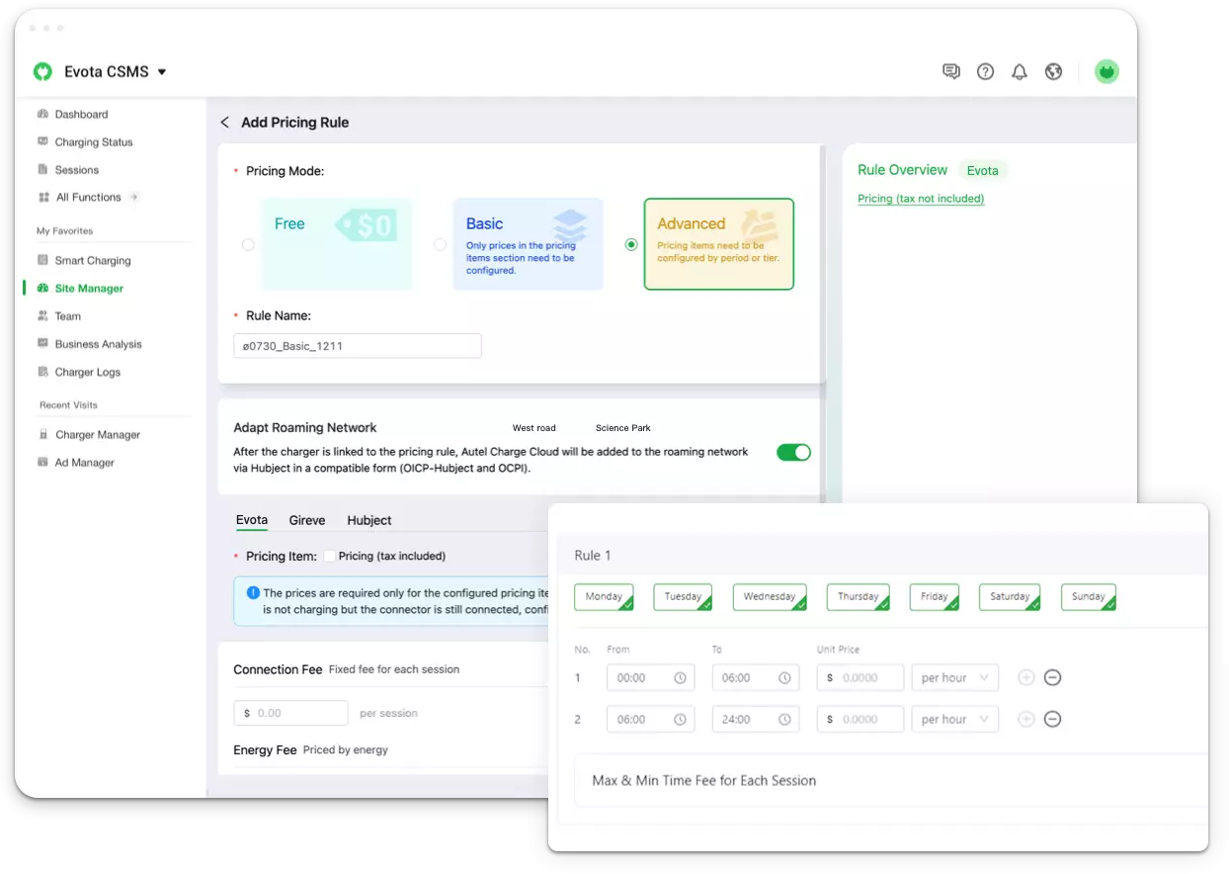Viewport: 1229px width, 874px height.
Task: Remove the second rule row with minus button
Action: click(x=1052, y=719)
